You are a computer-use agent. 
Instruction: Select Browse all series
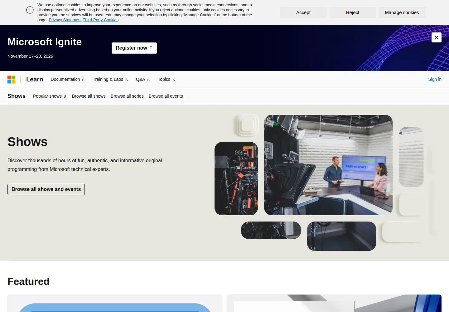pyautogui.click(x=127, y=96)
